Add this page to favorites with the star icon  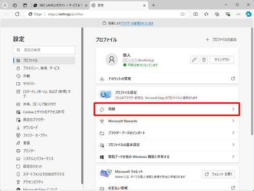pos(182,14)
